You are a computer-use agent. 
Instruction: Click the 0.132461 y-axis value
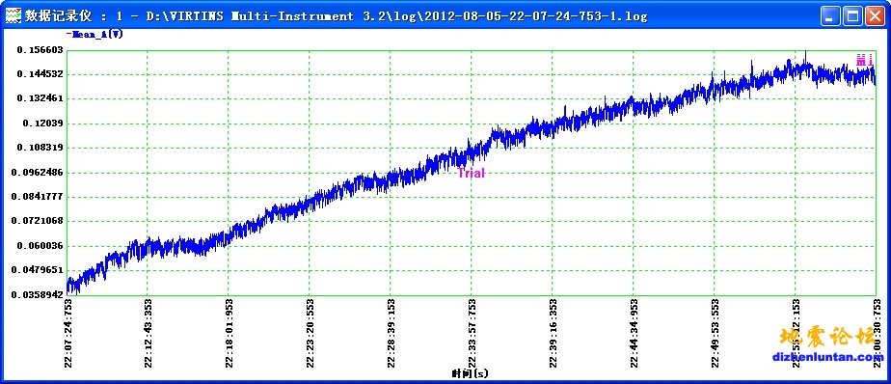pos(40,98)
